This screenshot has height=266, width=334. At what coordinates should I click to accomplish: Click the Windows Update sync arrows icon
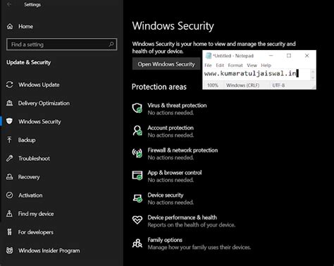coord(10,85)
